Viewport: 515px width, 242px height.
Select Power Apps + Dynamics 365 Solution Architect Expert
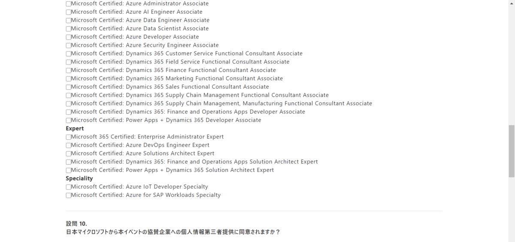coord(69,170)
